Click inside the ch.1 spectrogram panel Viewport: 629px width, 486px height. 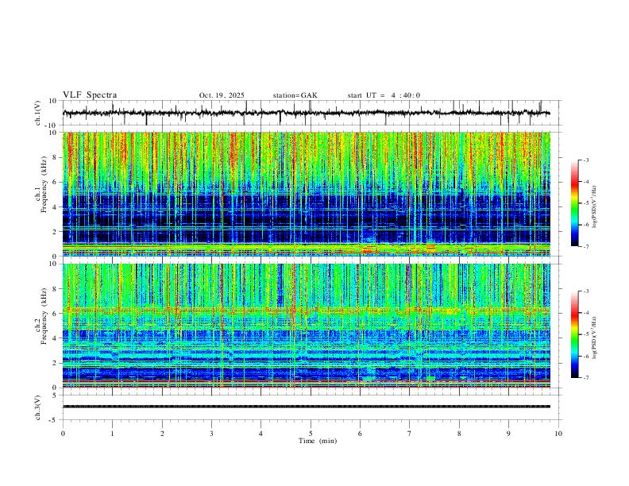pyautogui.click(x=307, y=194)
